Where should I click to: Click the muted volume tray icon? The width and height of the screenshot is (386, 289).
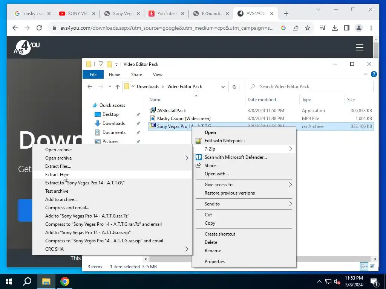[337, 281]
